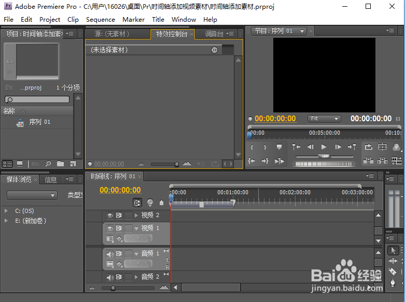Expand the C: (OS) drive

pos(6,211)
